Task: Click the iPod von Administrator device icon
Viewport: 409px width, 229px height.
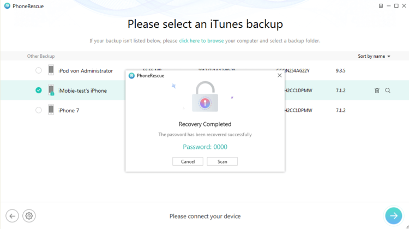Action: (51, 70)
